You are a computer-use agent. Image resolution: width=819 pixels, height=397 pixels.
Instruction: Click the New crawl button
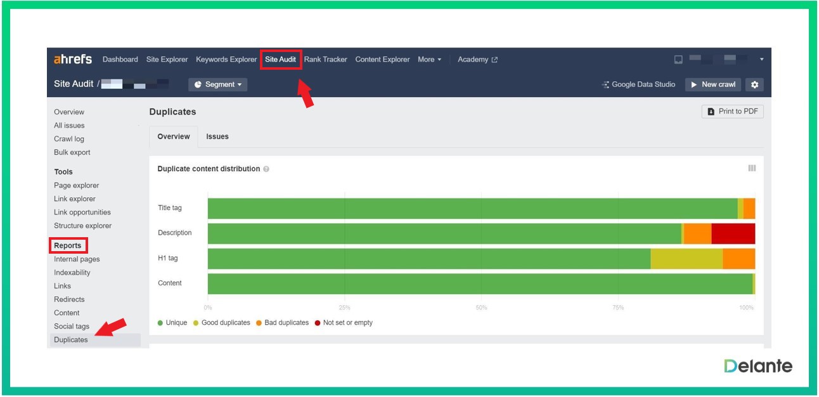point(713,84)
